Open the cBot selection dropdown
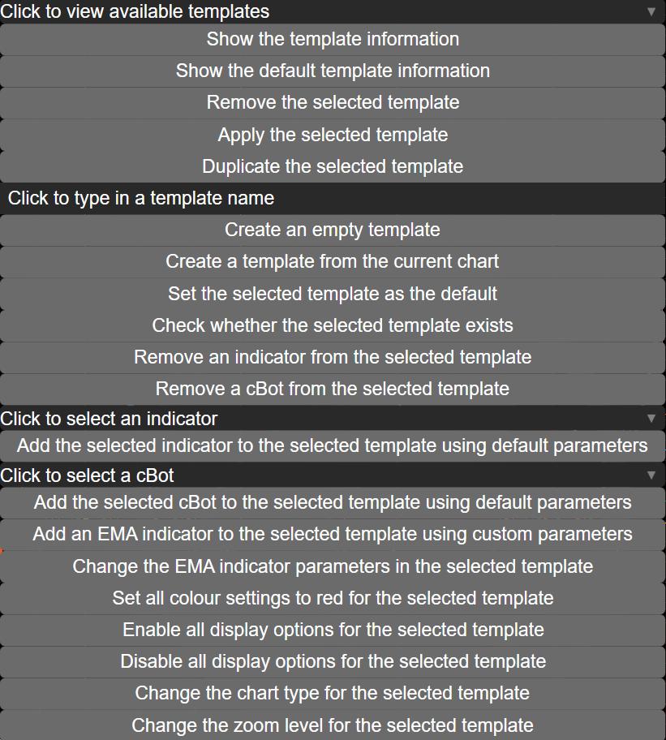 pyautogui.click(x=333, y=475)
